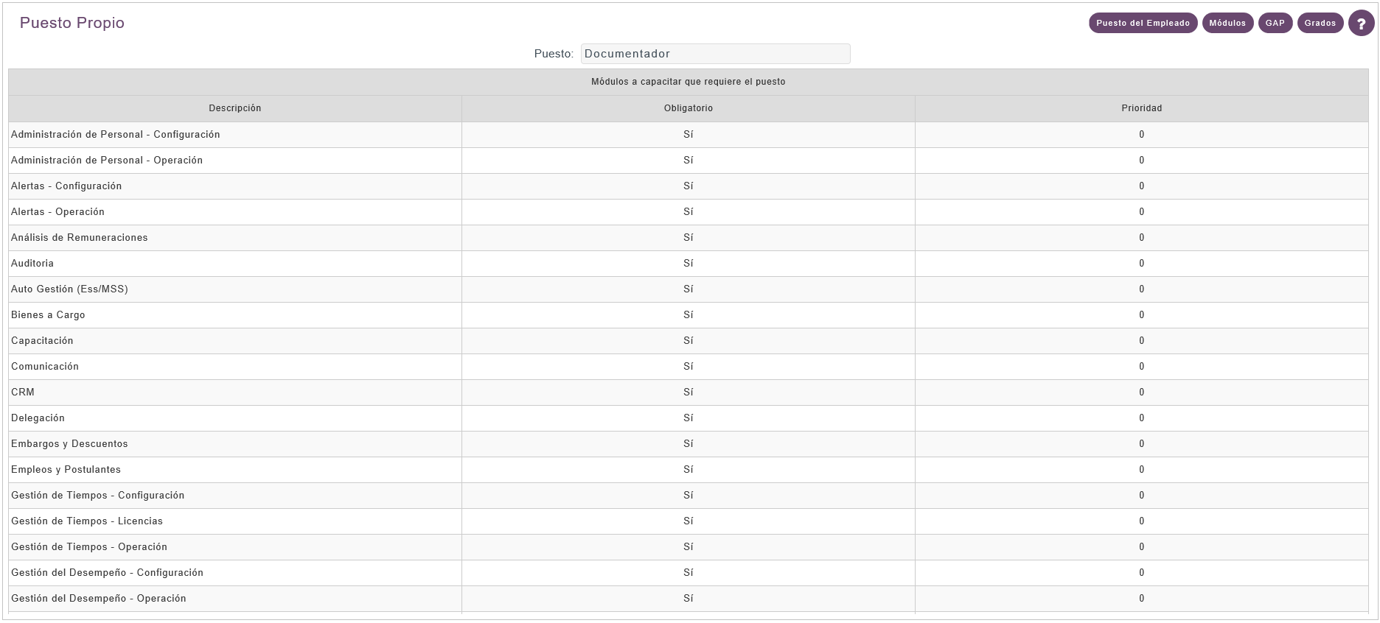
Task: Click the GAP button
Action: [x=1275, y=23]
